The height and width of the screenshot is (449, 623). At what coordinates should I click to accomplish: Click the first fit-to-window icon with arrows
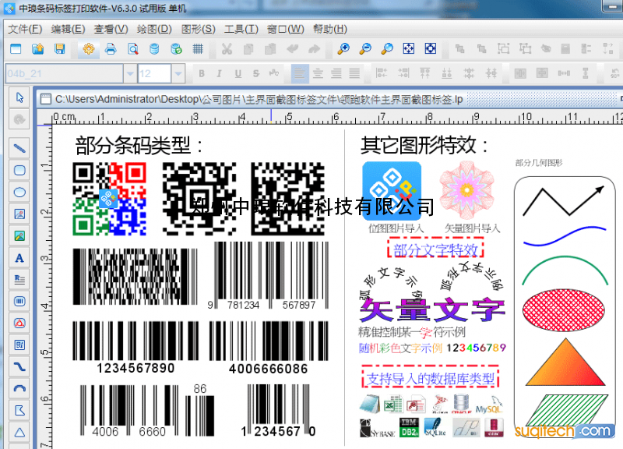coord(409,49)
